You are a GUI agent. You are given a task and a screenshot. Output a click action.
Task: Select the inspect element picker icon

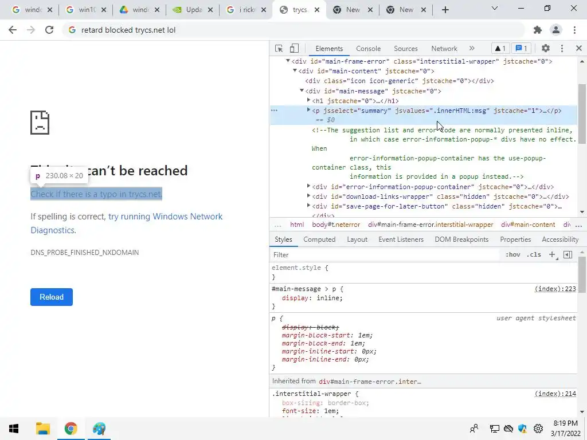(279, 48)
